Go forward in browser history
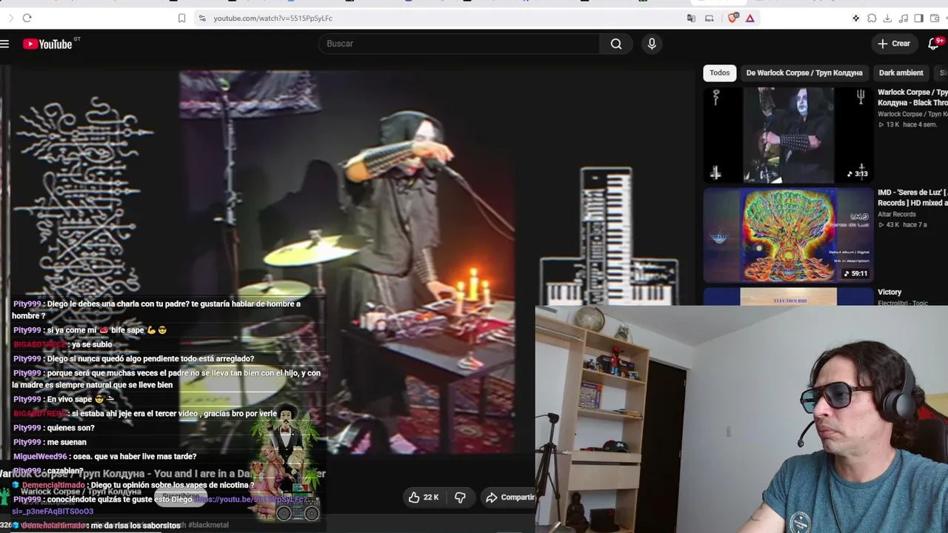This screenshot has width=948, height=533. coord(10,18)
